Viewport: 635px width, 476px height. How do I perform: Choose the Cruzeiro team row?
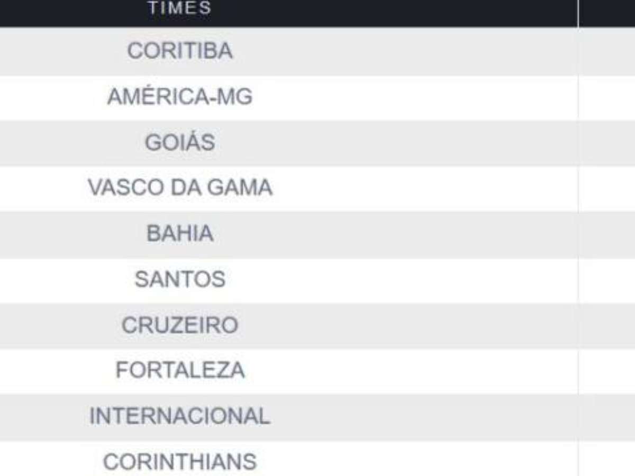pos(180,325)
